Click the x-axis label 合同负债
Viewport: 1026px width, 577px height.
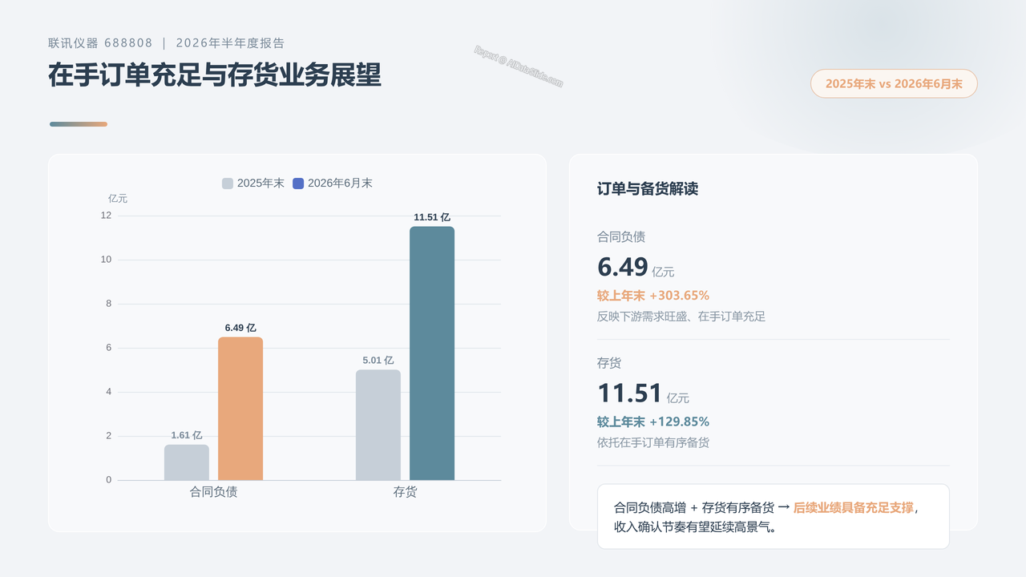click(213, 492)
